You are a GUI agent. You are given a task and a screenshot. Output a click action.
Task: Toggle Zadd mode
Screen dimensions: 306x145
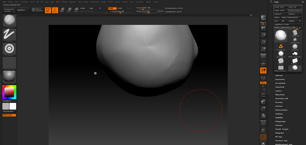[x=112, y=8]
